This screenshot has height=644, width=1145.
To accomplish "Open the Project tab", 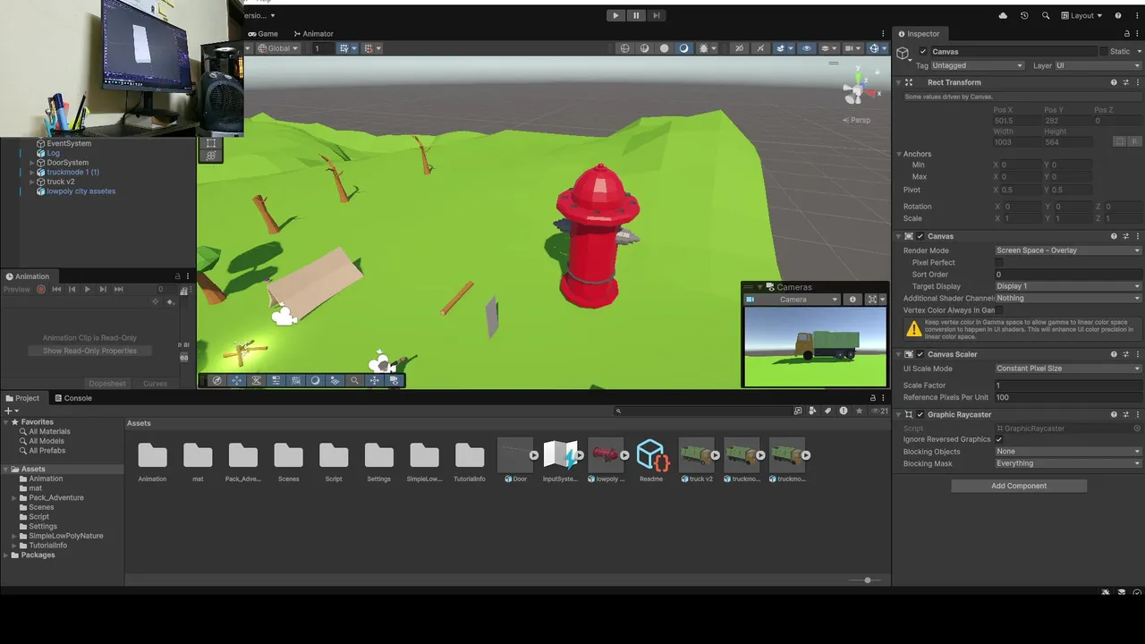I will coord(22,398).
